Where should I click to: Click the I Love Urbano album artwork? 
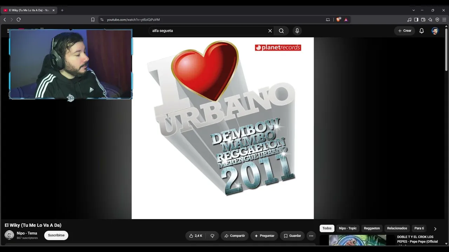(x=223, y=128)
